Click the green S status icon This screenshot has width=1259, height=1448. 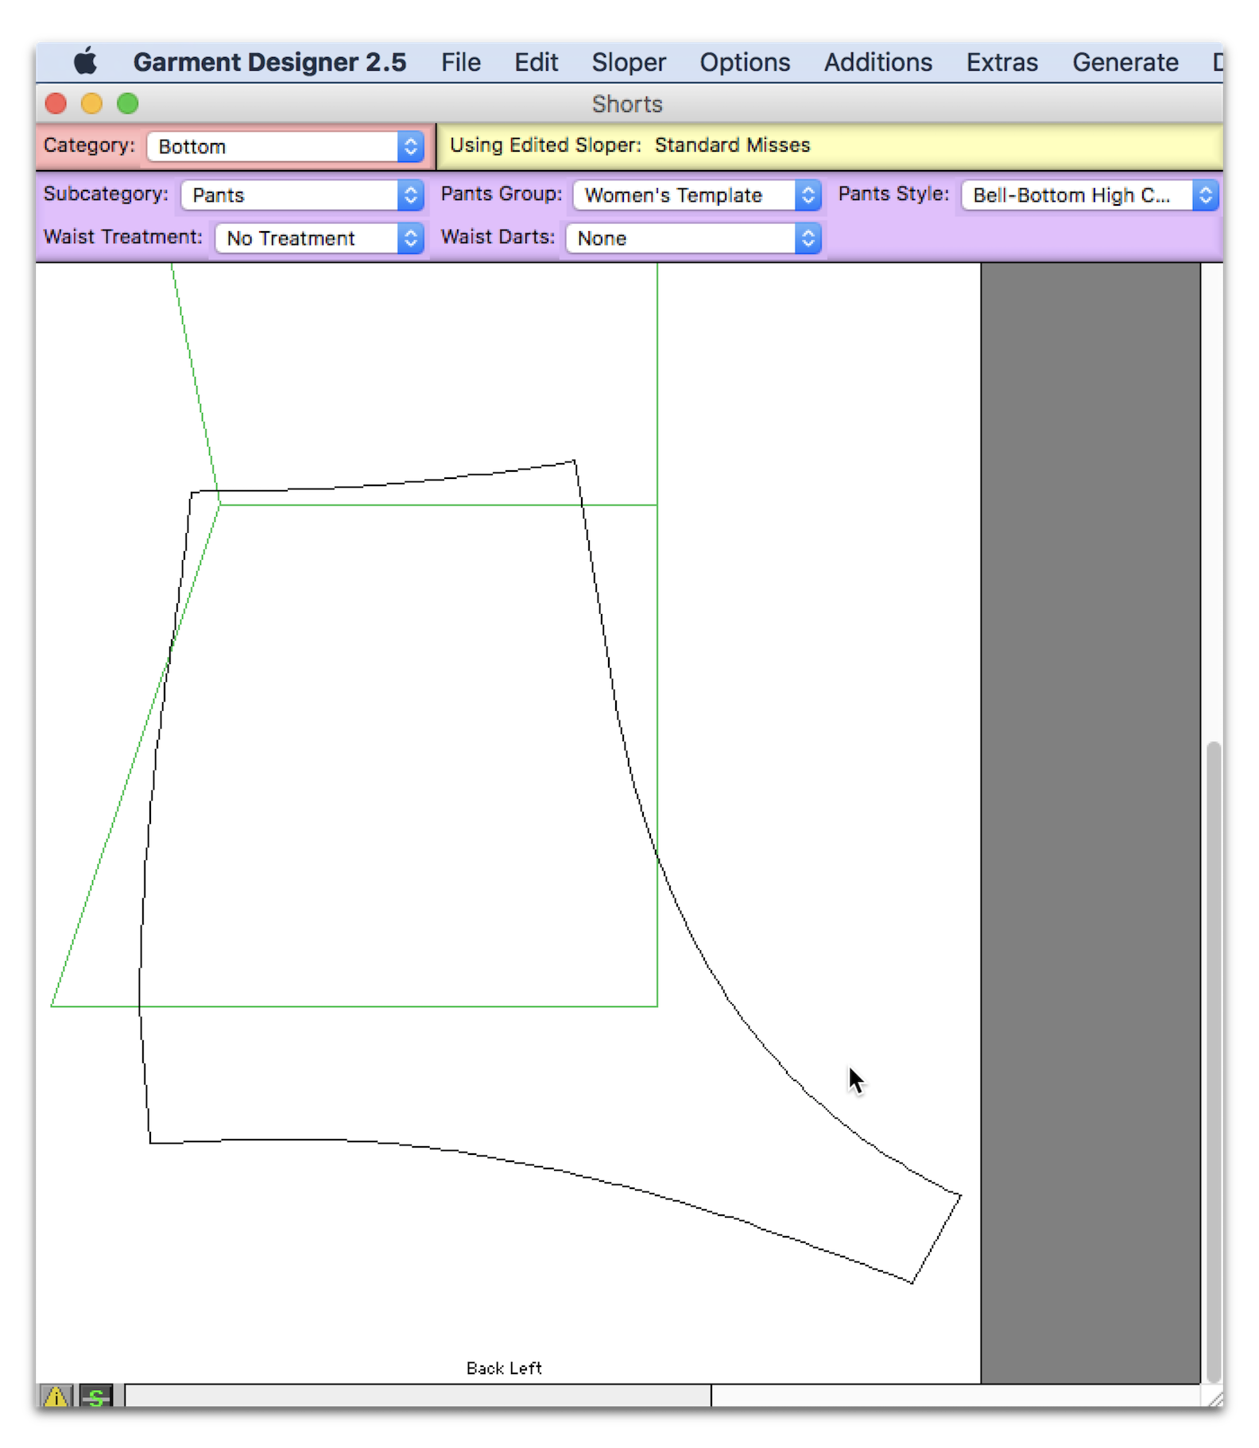pyautogui.click(x=97, y=1396)
